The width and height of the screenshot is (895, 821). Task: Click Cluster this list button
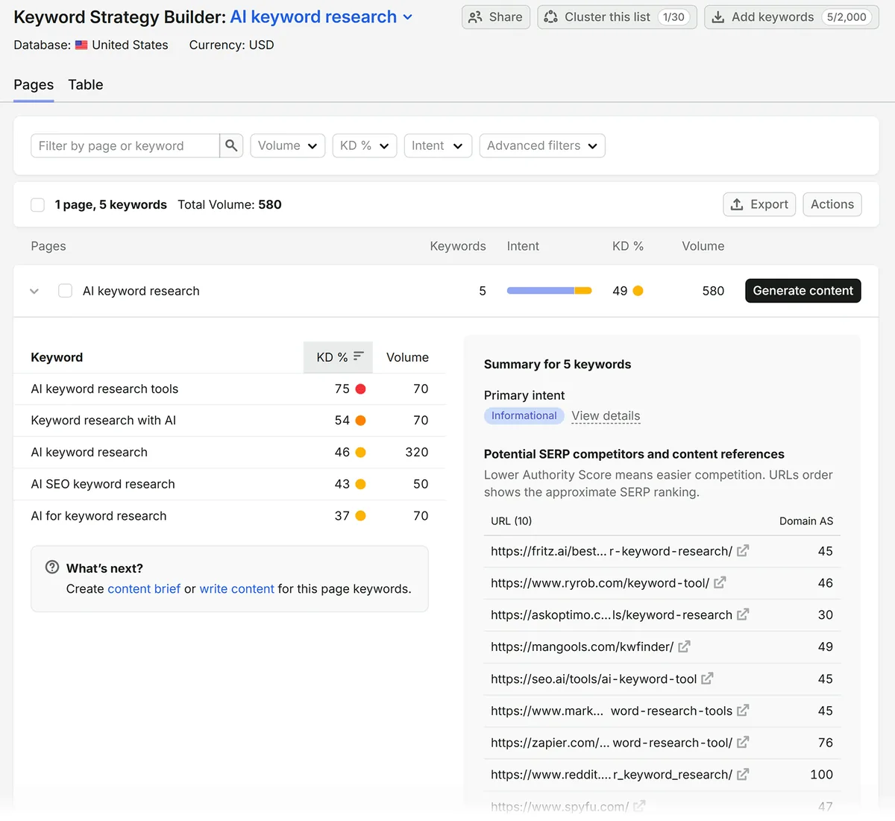click(x=618, y=16)
